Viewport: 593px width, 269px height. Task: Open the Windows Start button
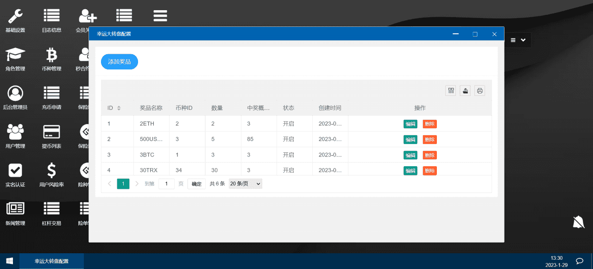coord(9,261)
